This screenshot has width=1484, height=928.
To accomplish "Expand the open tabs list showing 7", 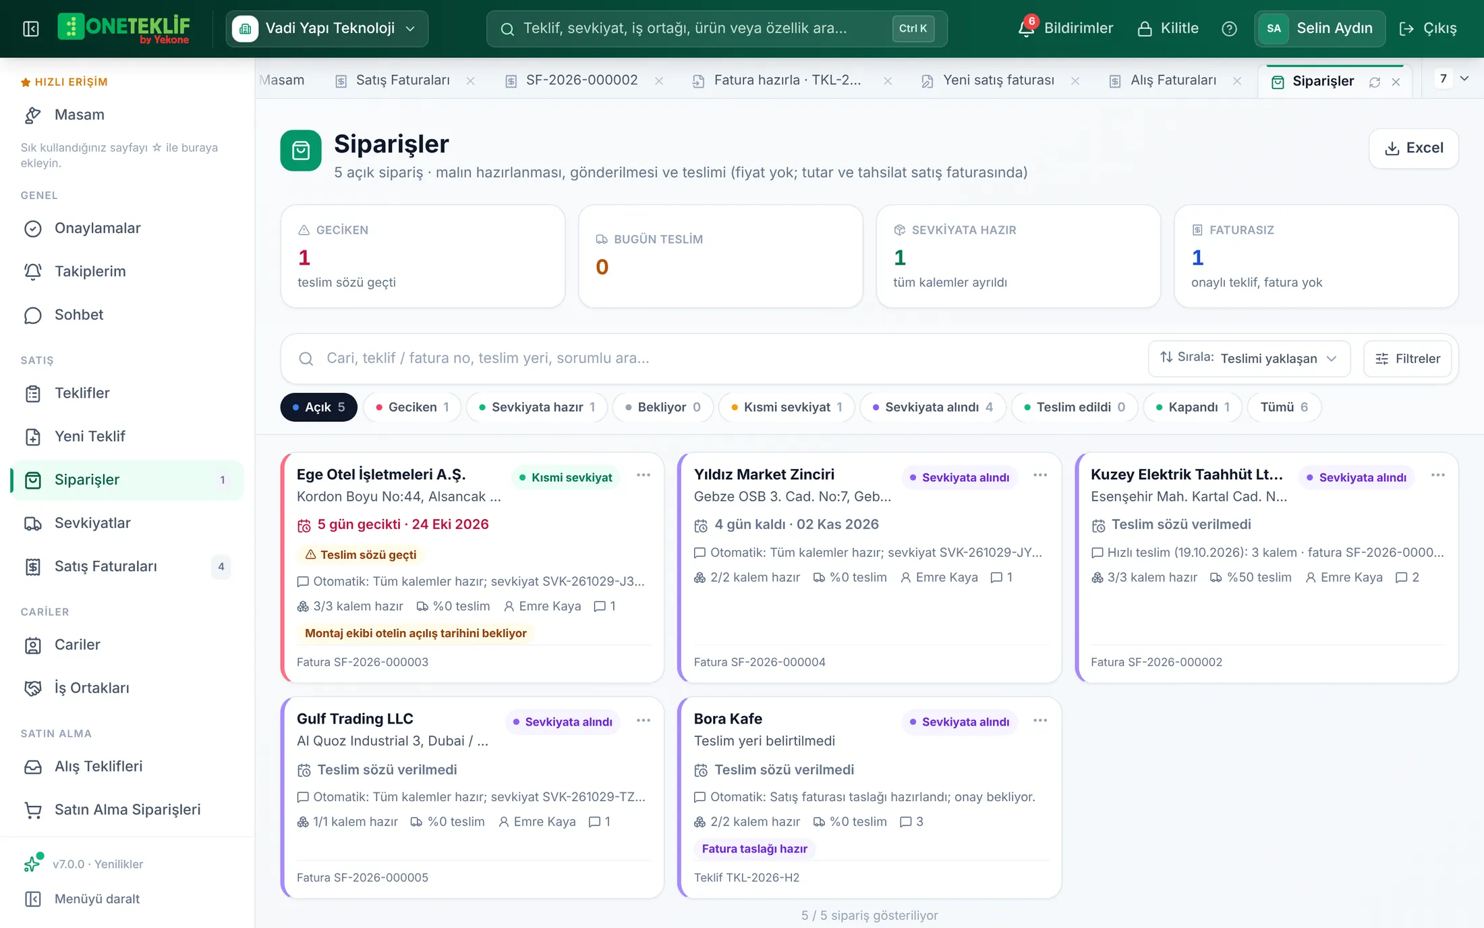I will [1453, 79].
